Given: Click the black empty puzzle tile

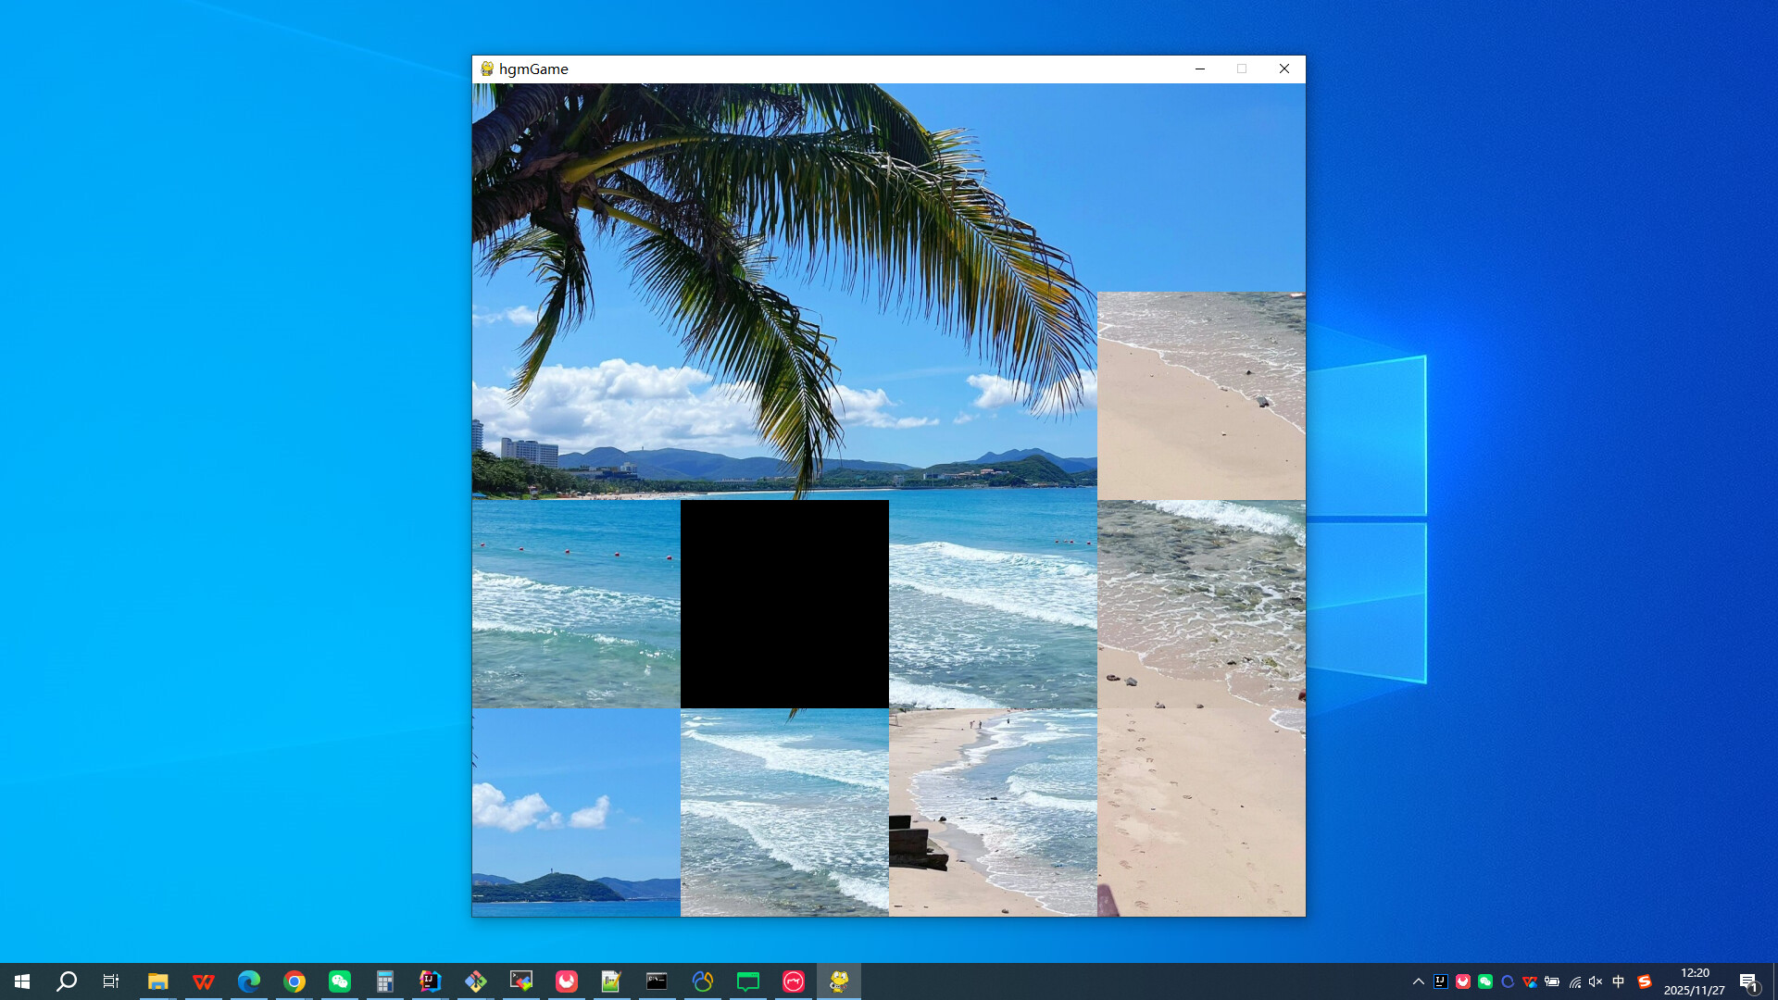Looking at the screenshot, I should point(783,605).
